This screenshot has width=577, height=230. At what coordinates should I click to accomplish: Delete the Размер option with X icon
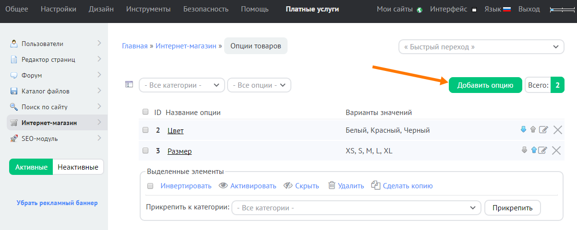pyautogui.click(x=556, y=150)
